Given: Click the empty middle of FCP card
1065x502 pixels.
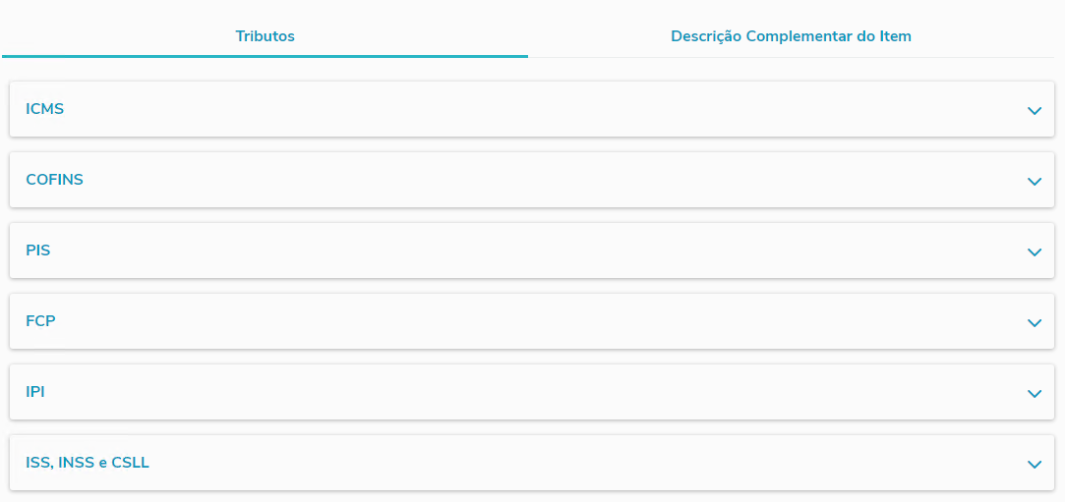Looking at the screenshot, I should pyautogui.click(x=531, y=321).
